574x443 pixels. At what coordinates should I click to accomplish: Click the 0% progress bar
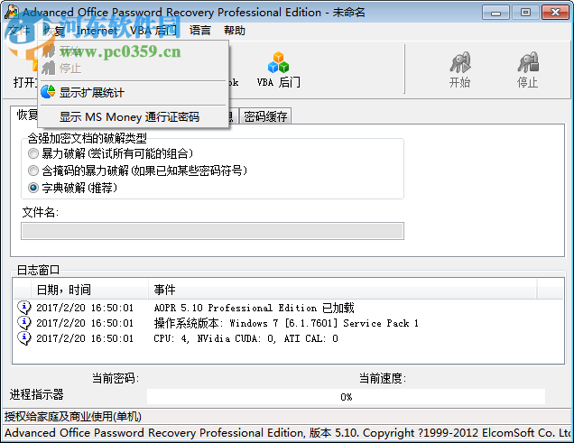346,397
